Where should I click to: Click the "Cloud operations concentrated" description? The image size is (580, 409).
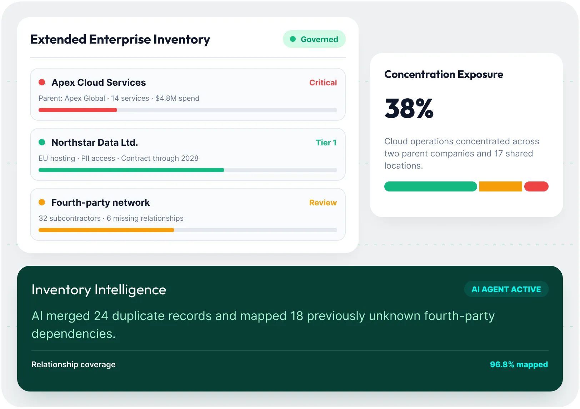[462, 154]
